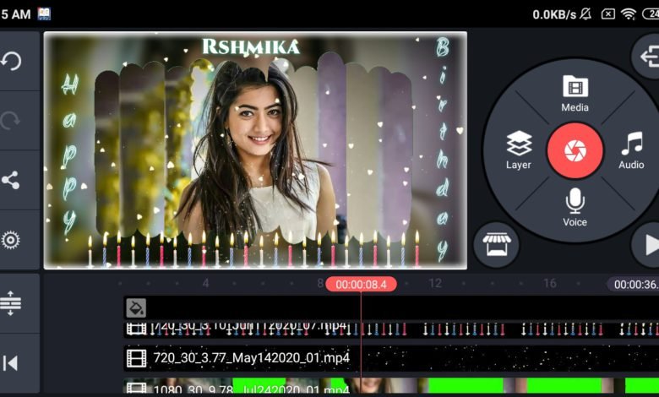
Task: Open the Media browser
Action: (575, 93)
